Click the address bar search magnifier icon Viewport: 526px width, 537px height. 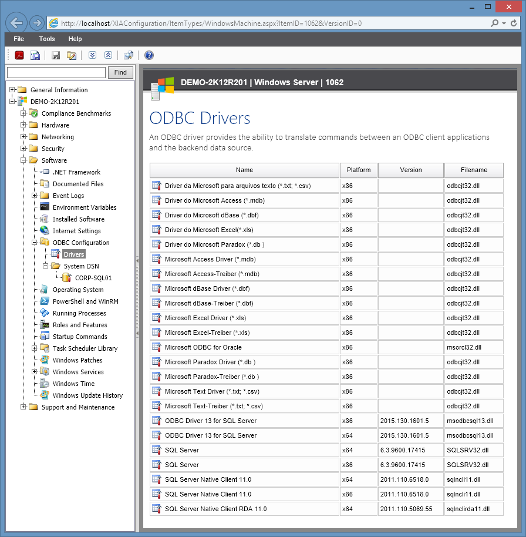pos(494,23)
